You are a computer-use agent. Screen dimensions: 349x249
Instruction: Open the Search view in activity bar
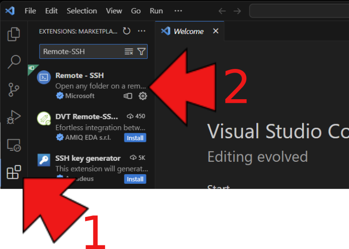[x=14, y=61]
